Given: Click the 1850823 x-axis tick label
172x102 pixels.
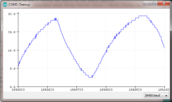Looking at the screenshot, I should click(106, 90).
